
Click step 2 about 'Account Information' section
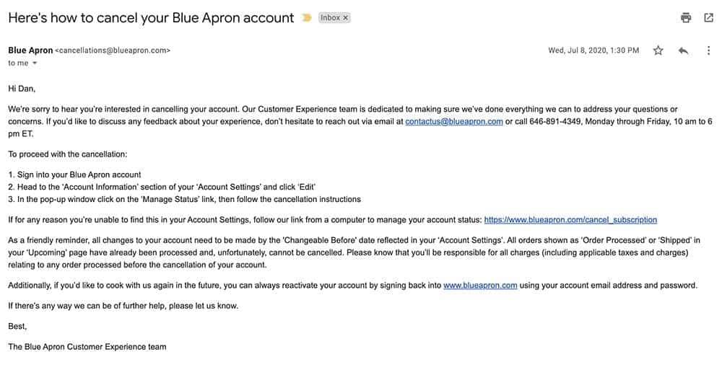[x=162, y=188]
